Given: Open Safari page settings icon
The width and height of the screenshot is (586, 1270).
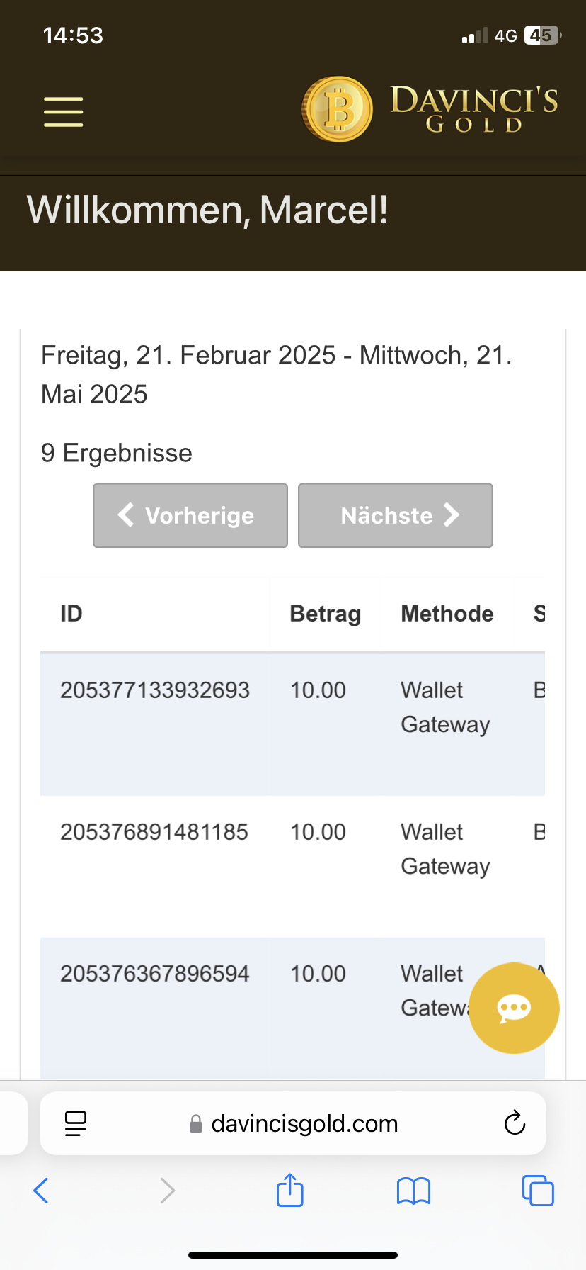Looking at the screenshot, I should (x=76, y=1123).
